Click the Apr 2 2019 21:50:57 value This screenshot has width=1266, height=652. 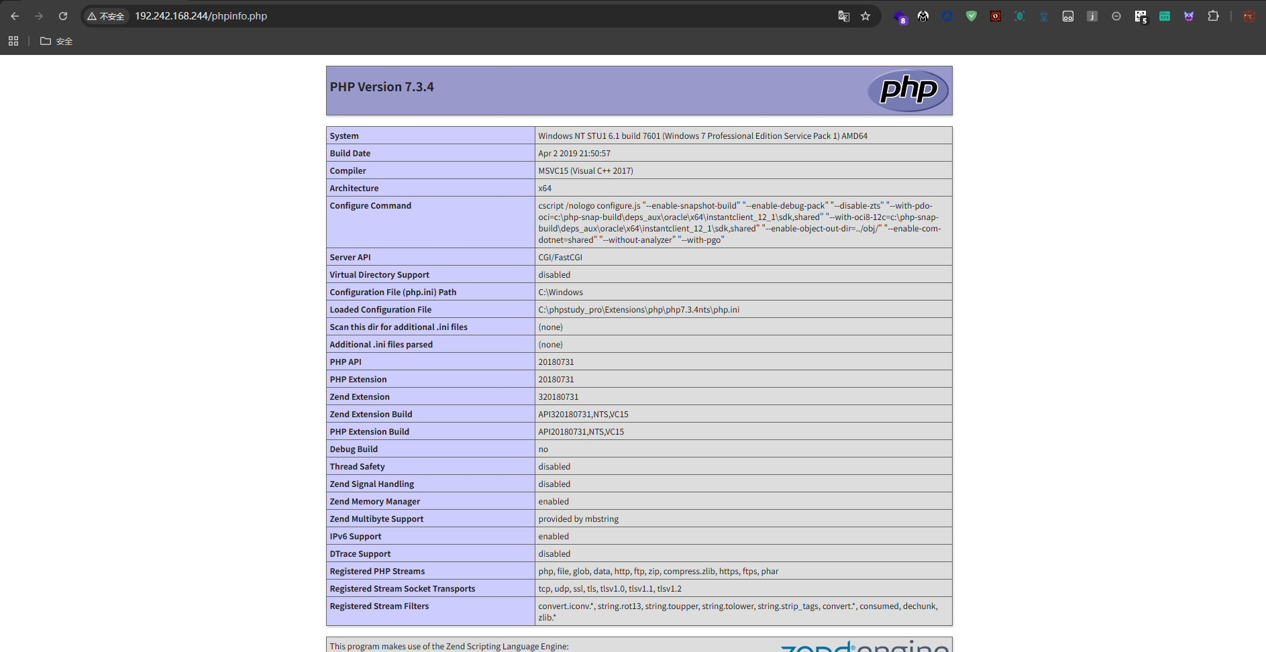tap(574, 153)
